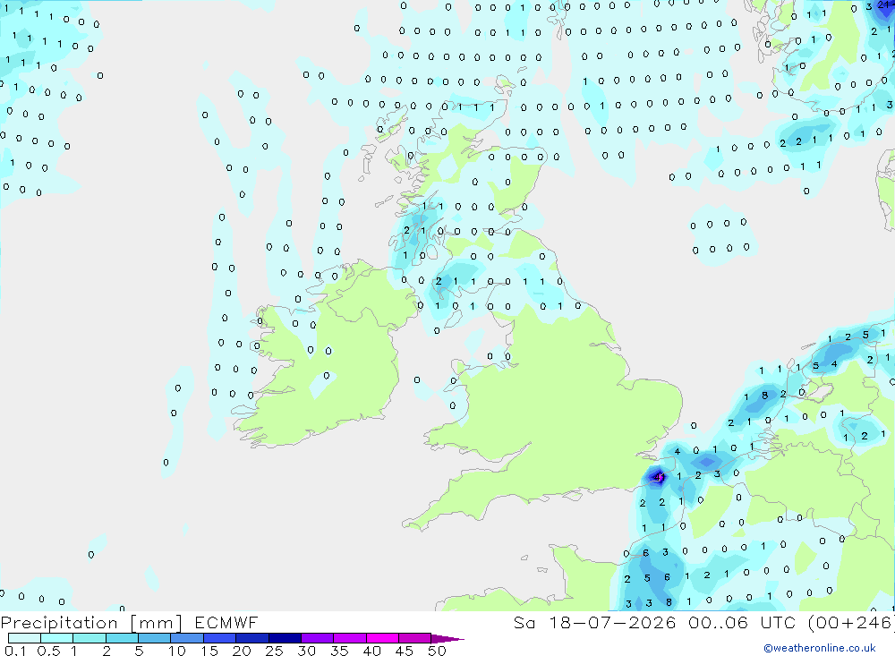
Task: Click the '00..06 UTC' time range text
Action: click(743, 623)
